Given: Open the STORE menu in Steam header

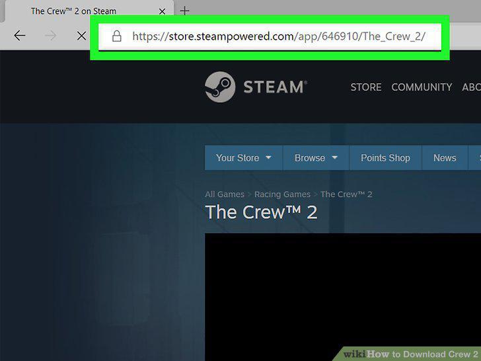Looking at the screenshot, I should point(366,87).
